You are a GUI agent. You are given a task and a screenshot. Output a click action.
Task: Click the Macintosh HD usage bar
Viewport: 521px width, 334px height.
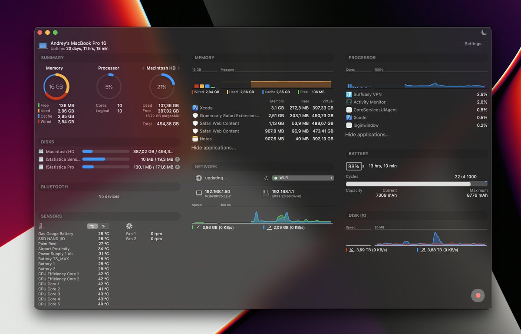(x=106, y=152)
